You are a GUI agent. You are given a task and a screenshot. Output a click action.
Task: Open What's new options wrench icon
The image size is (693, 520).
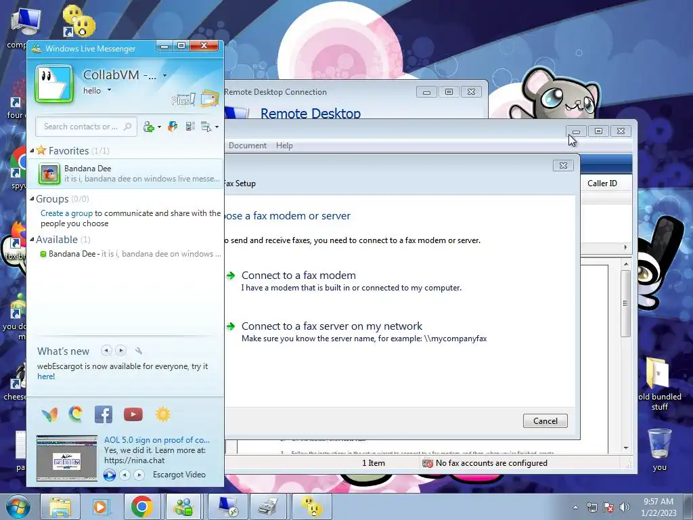pyautogui.click(x=138, y=351)
